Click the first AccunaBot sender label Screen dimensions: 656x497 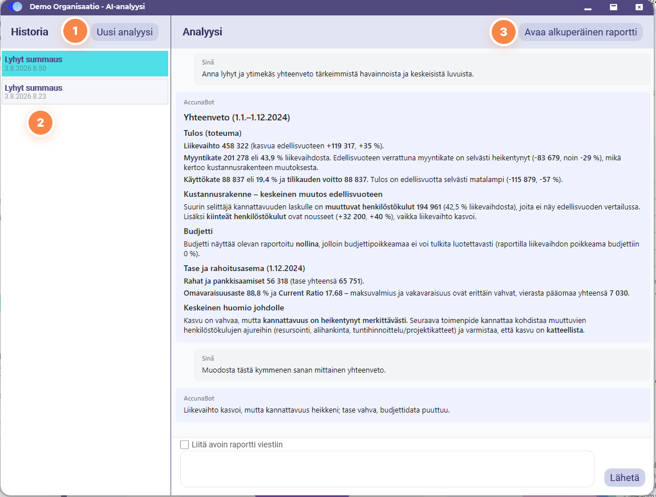(199, 103)
